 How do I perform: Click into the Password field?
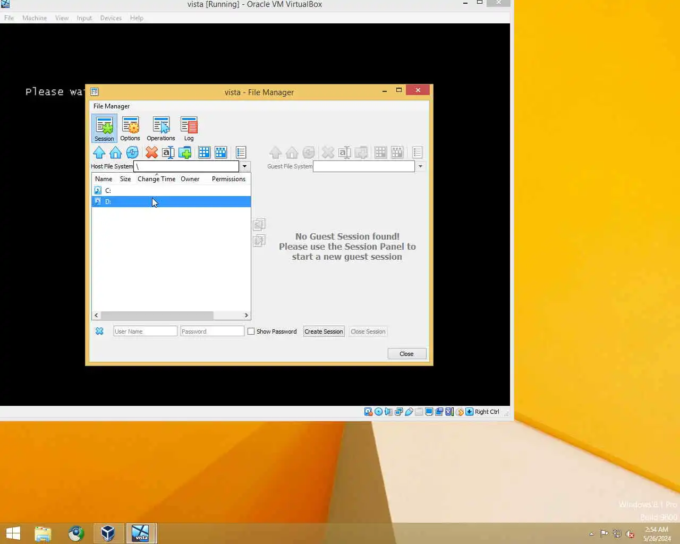[x=212, y=331]
